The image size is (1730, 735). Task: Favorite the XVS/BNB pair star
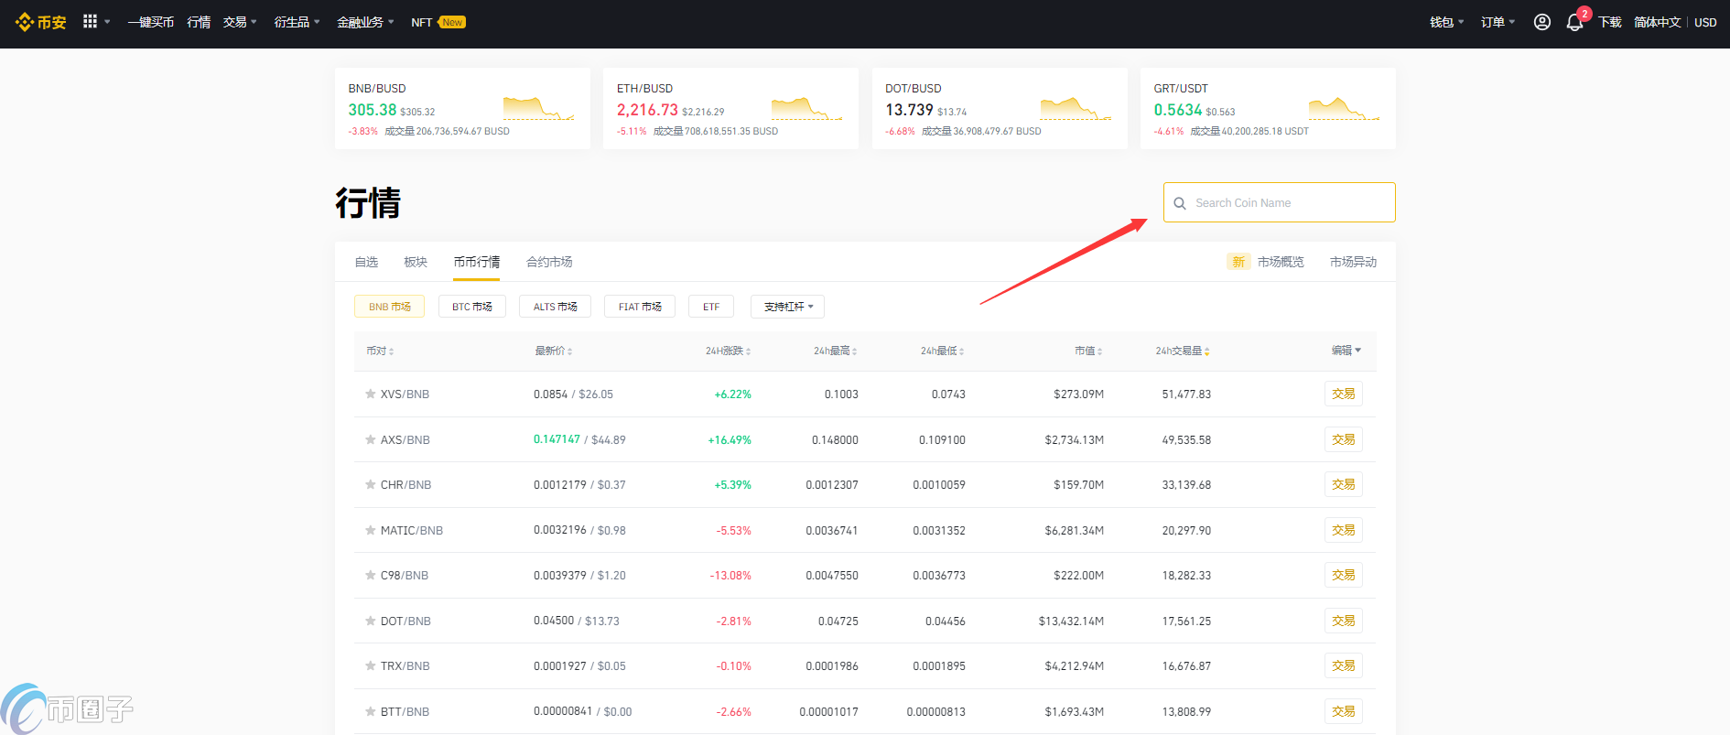pyautogui.click(x=371, y=395)
